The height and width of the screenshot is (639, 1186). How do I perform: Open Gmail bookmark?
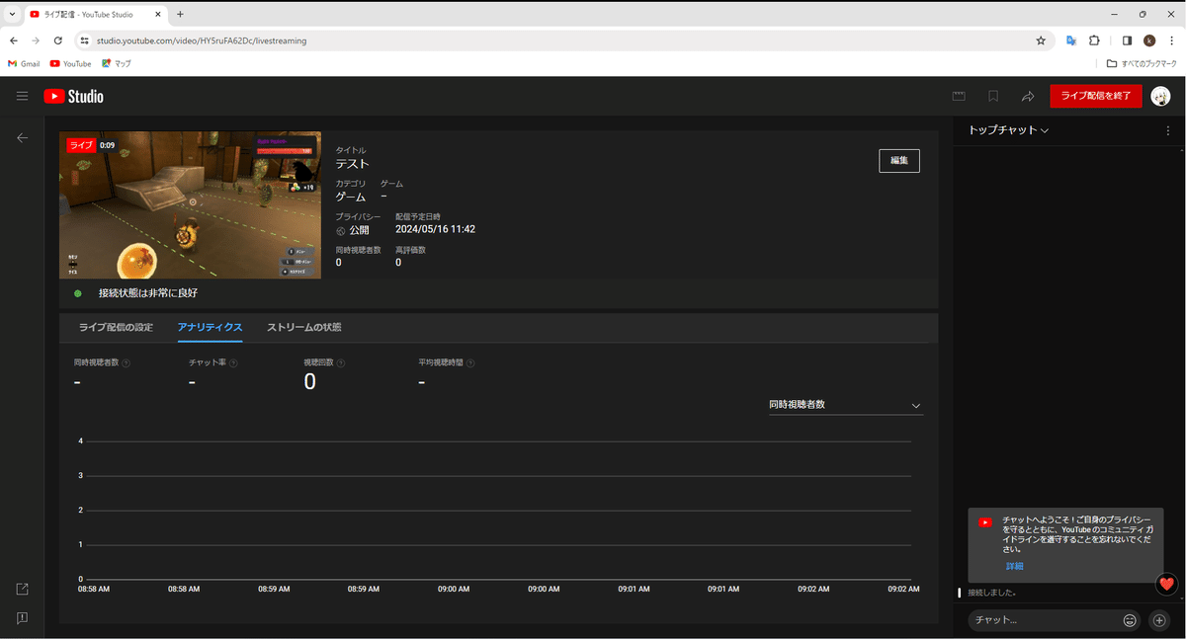24,63
